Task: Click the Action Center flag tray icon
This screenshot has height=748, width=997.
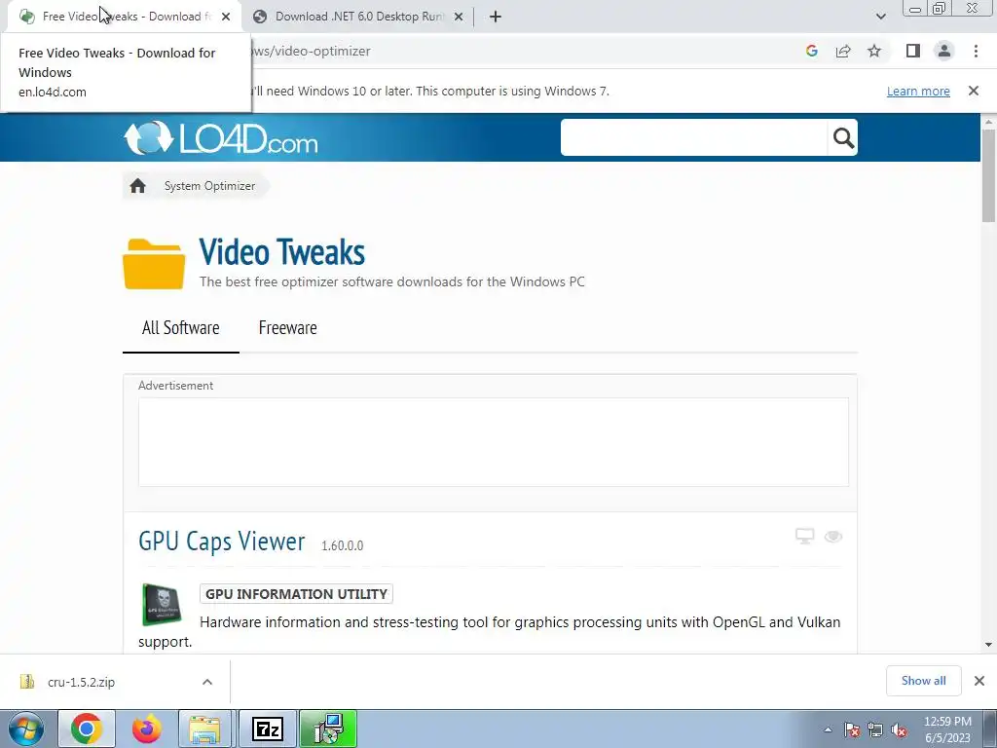Action: [x=852, y=729]
